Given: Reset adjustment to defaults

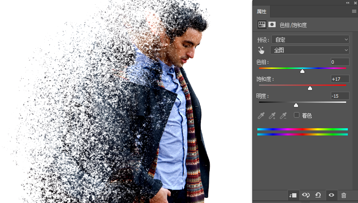Looking at the screenshot, I should click(318, 195).
